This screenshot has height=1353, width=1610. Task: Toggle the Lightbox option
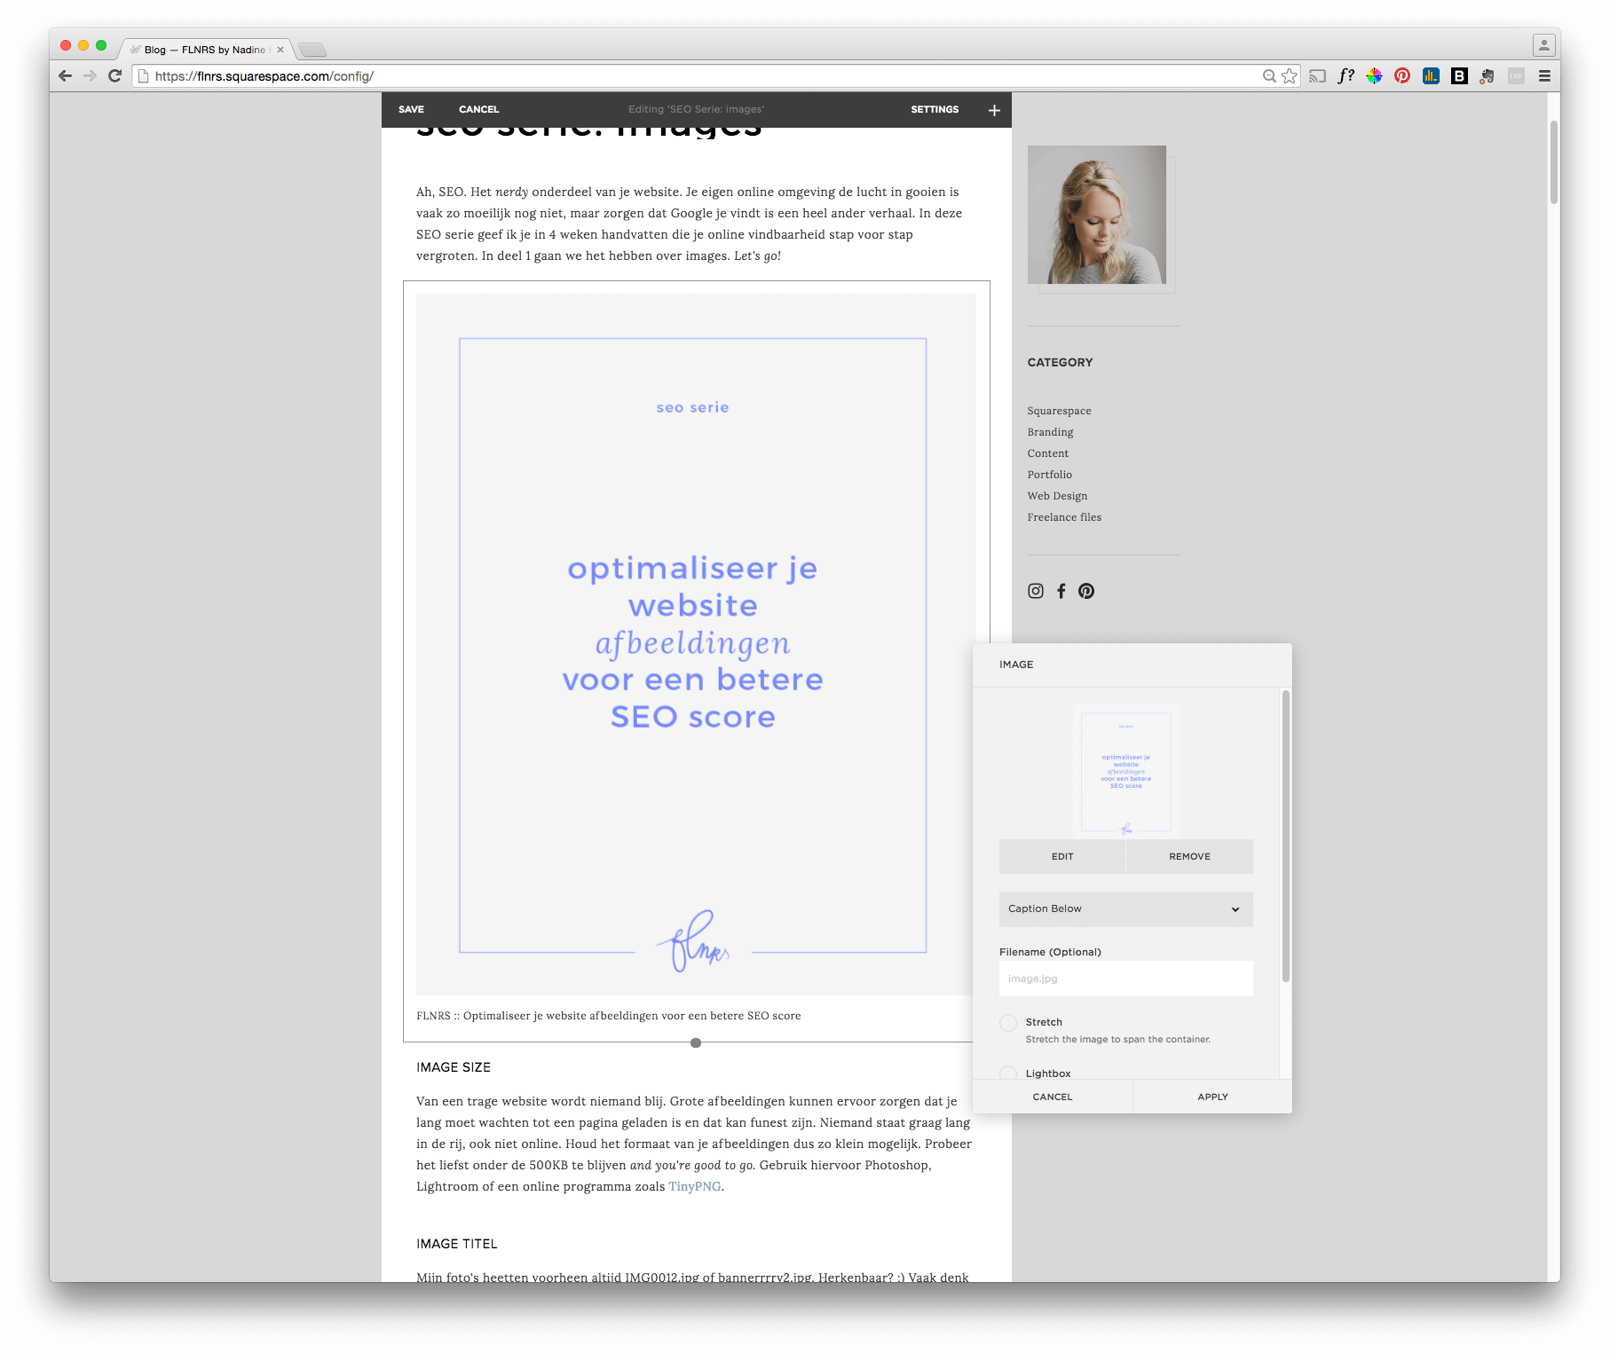pyautogui.click(x=1008, y=1074)
